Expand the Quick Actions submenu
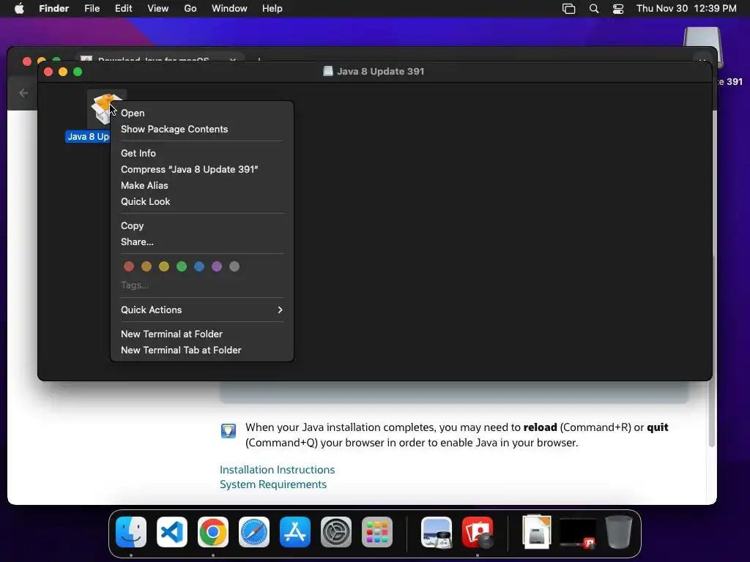This screenshot has height=562, width=750. click(202, 310)
